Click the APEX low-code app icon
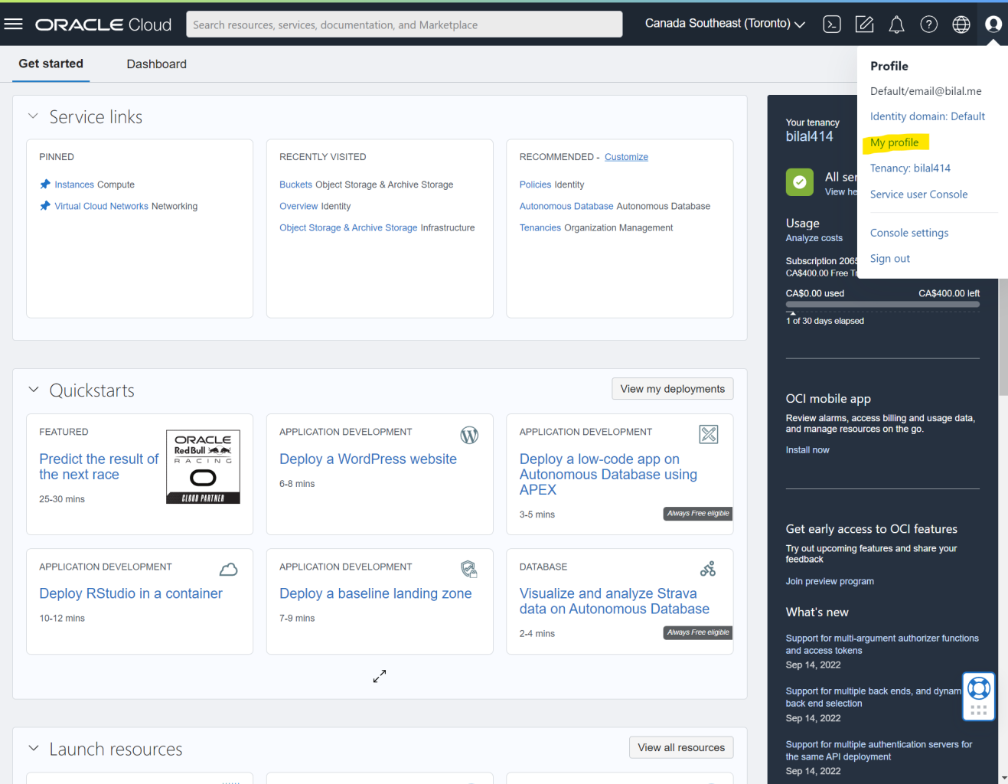 tap(709, 434)
